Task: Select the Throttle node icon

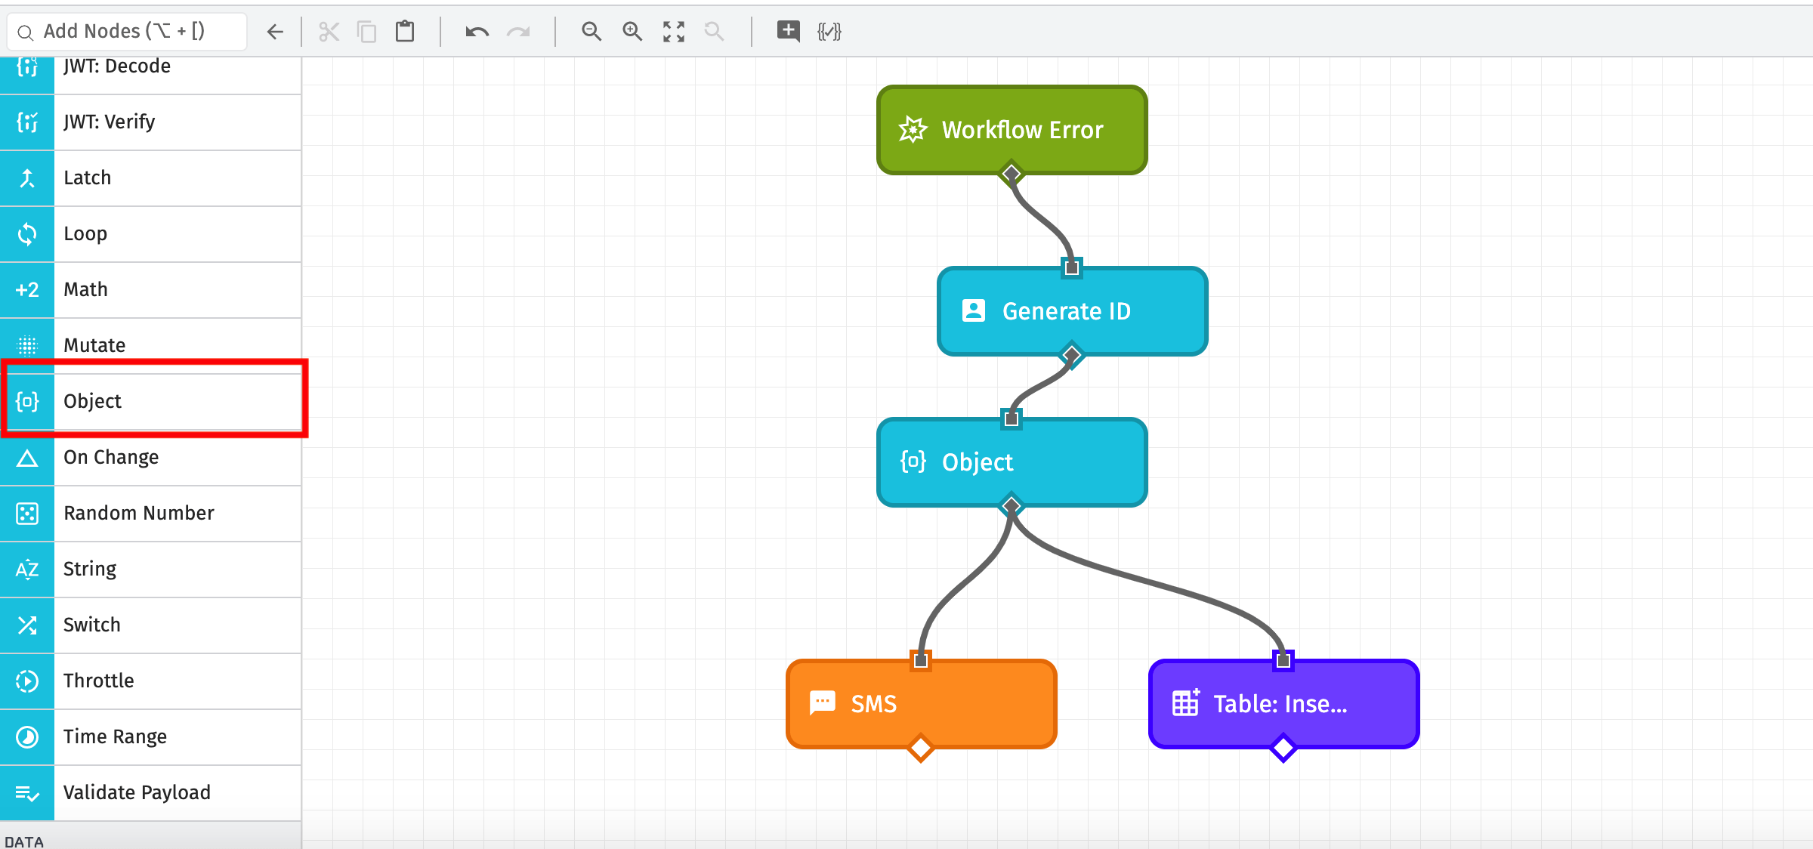Action: 27,681
